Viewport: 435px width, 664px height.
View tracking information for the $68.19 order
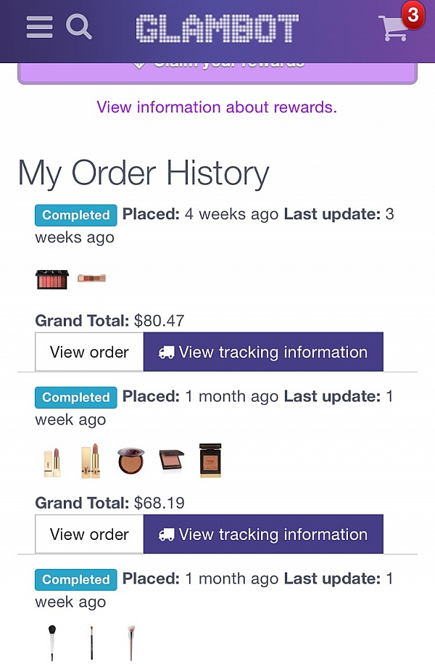pos(263,534)
